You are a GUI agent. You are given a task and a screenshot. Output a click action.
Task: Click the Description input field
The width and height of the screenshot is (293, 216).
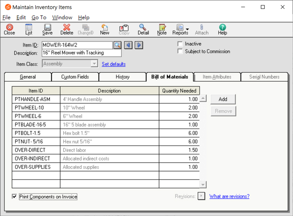(x=82, y=53)
